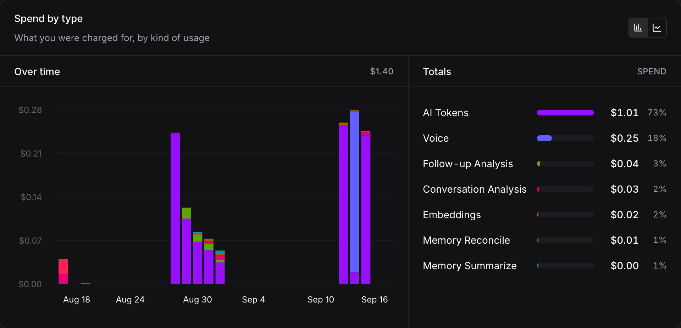This screenshot has height=328, width=681.
Task: Select the Embeddings row label
Action: (452, 215)
